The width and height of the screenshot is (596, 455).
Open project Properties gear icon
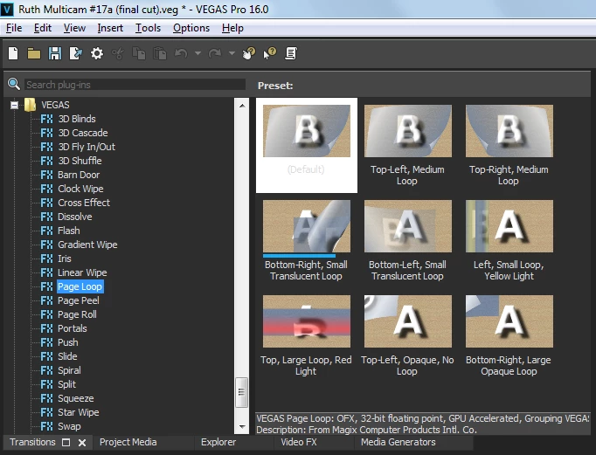[x=96, y=53]
